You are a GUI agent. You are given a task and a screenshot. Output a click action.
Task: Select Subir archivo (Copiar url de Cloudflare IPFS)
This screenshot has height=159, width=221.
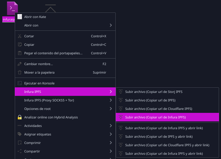point(167,109)
